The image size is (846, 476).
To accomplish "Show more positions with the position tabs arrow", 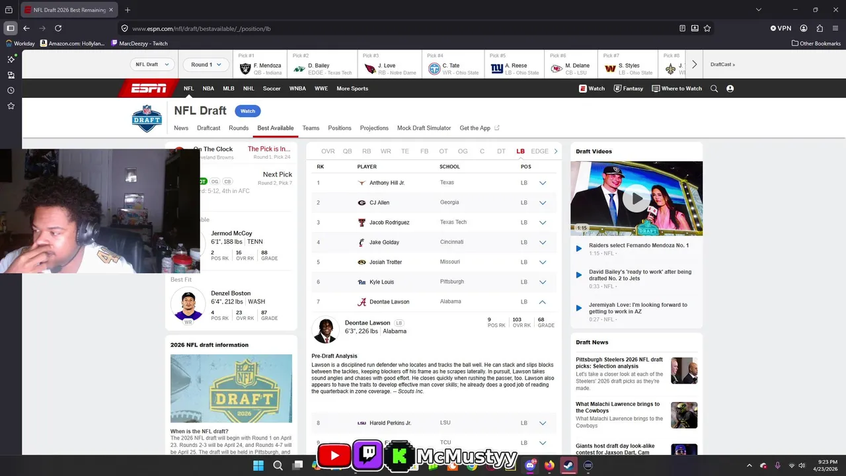I will [555, 151].
